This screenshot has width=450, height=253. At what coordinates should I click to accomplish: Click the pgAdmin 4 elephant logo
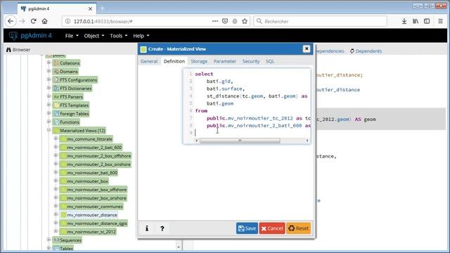coord(13,36)
